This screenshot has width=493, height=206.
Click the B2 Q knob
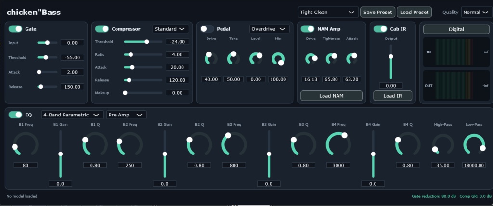pos(199,145)
